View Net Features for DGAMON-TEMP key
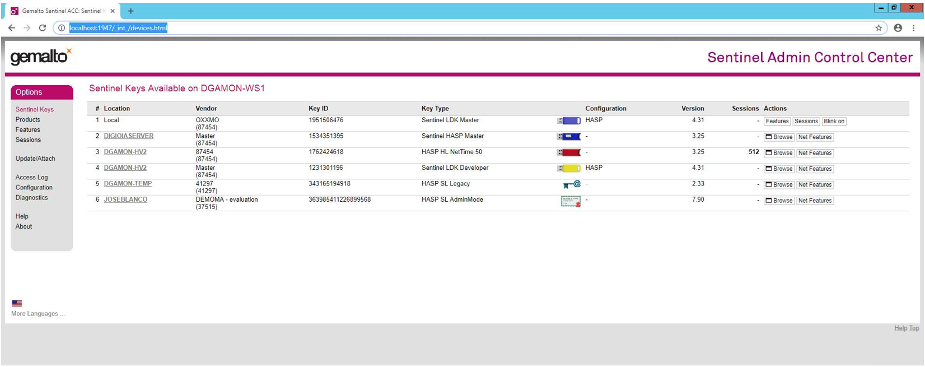Image resolution: width=925 pixels, height=367 pixels. [815, 184]
